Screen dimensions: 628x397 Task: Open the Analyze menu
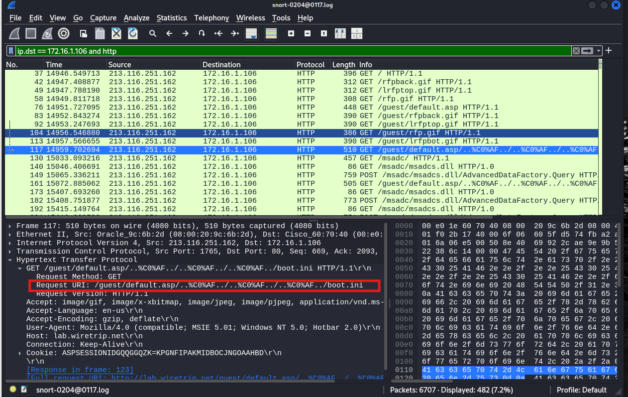(x=136, y=18)
